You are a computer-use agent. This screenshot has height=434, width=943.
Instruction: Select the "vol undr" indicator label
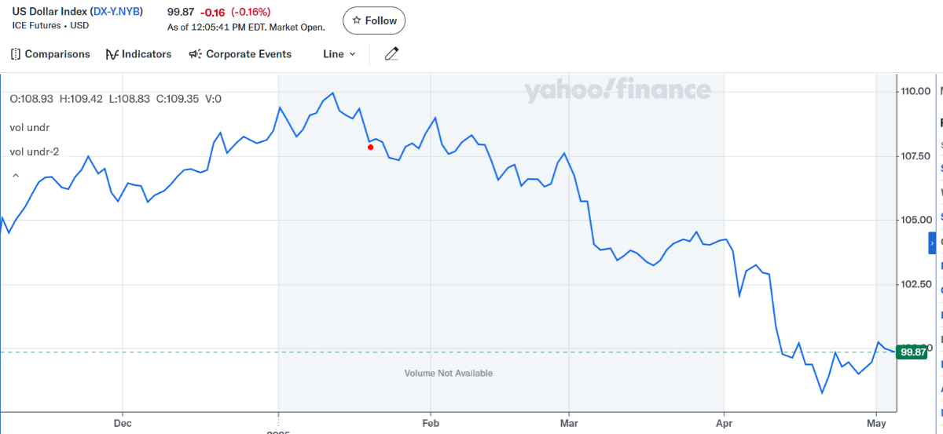[30, 127]
